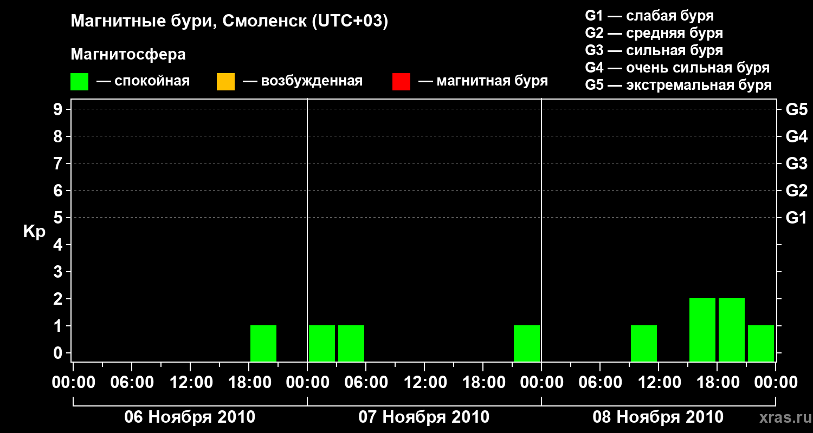813x433 pixels.
Task: Click the 12:00 time label under 08 November
Action: [x=659, y=383]
